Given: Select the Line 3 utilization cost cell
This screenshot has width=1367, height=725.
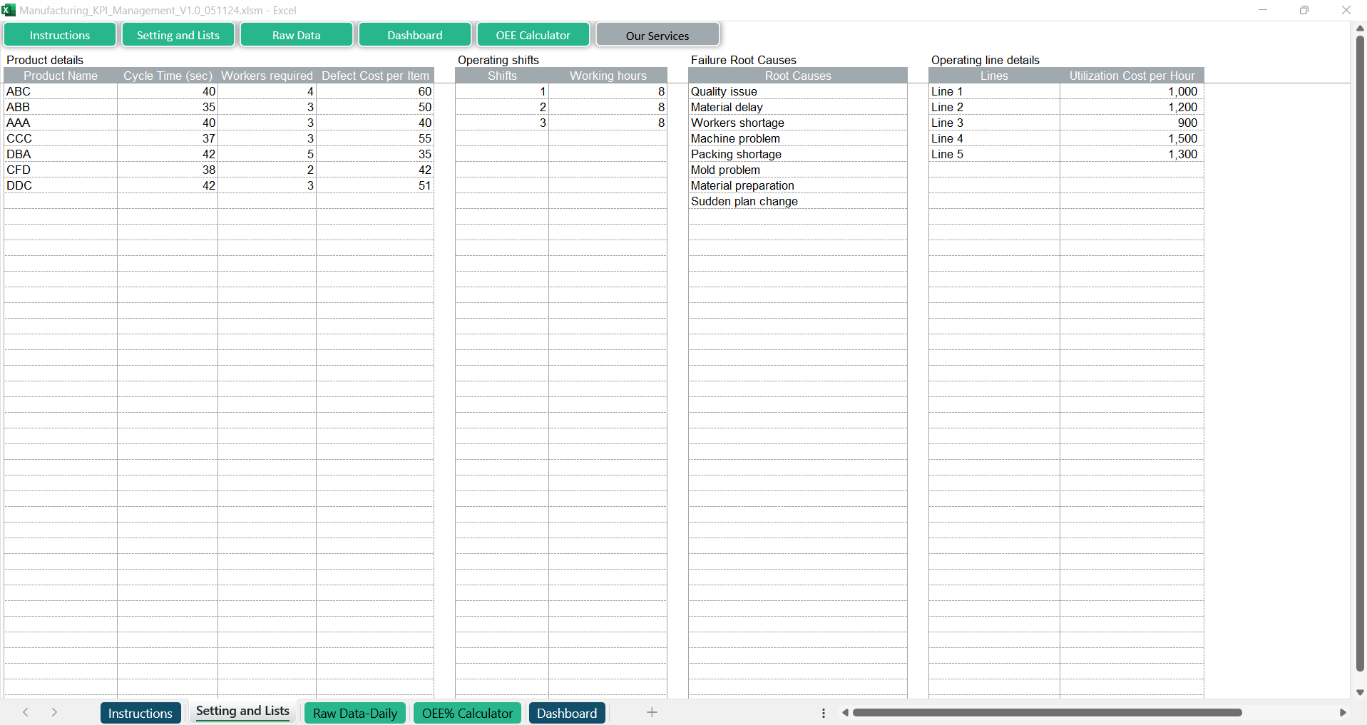Looking at the screenshot, I should coord(1131,123).
